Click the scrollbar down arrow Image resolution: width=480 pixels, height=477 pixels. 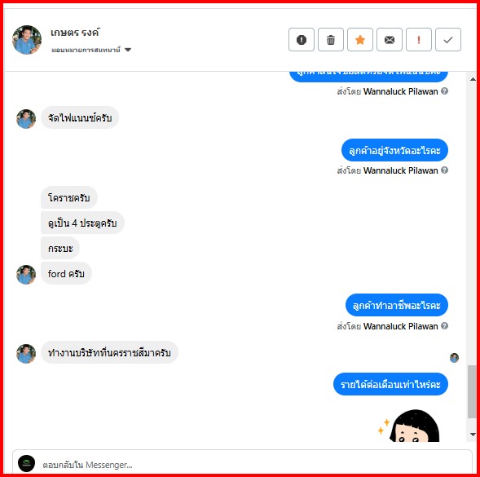[473, 435]
